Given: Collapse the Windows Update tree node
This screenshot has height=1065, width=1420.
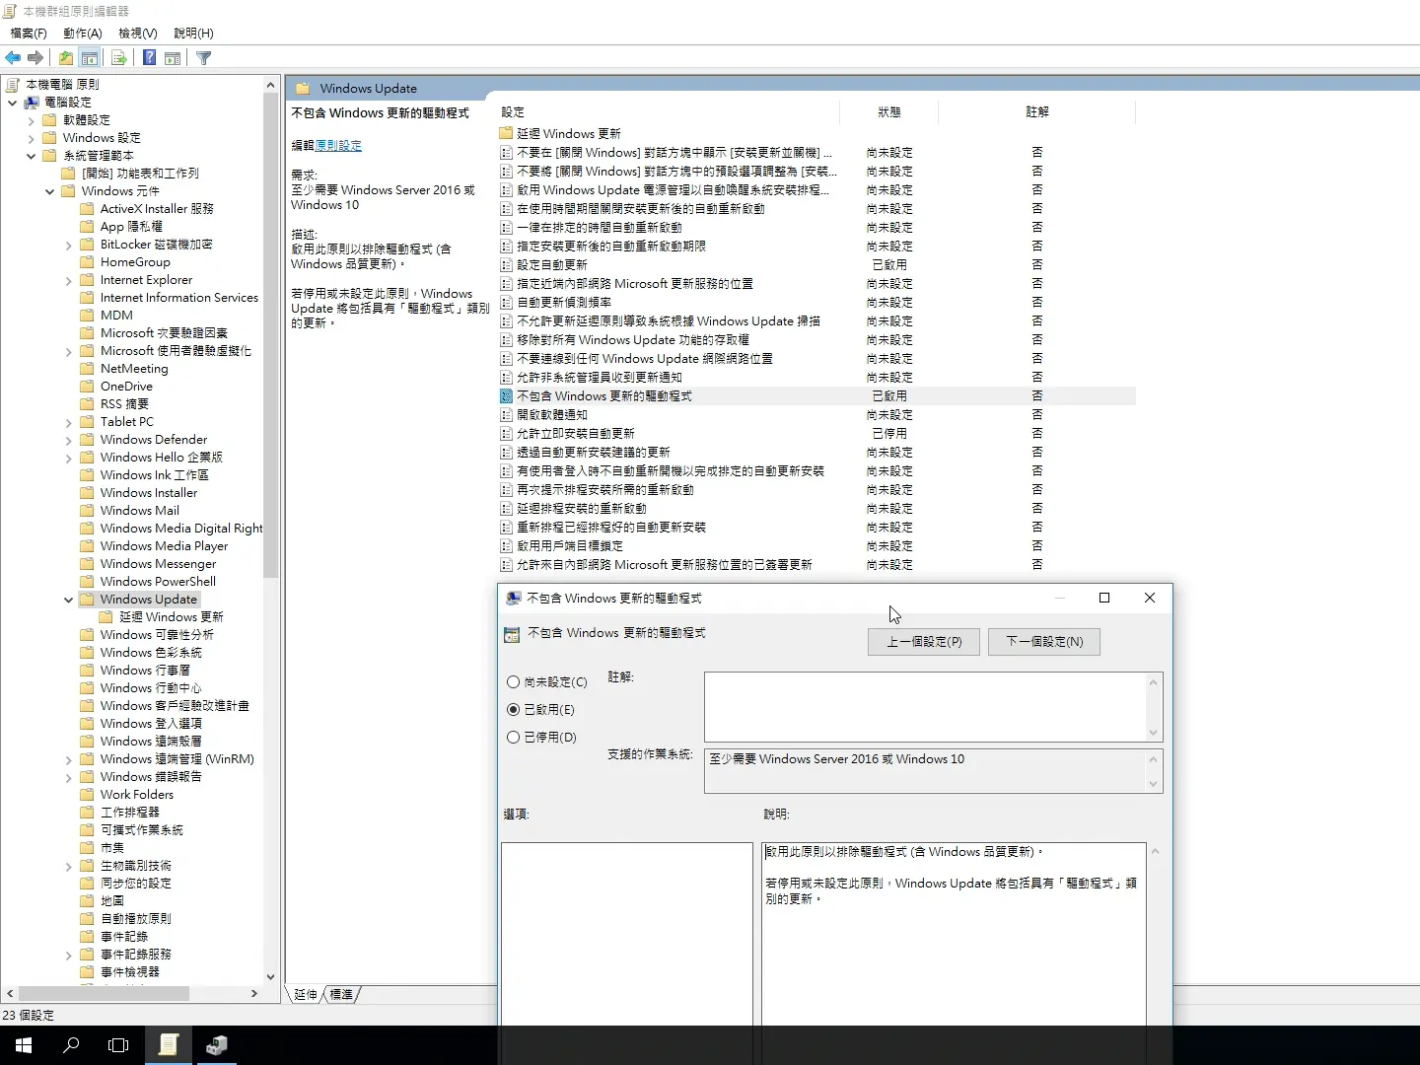Looking at the screenshot, I should click(68, 600).
